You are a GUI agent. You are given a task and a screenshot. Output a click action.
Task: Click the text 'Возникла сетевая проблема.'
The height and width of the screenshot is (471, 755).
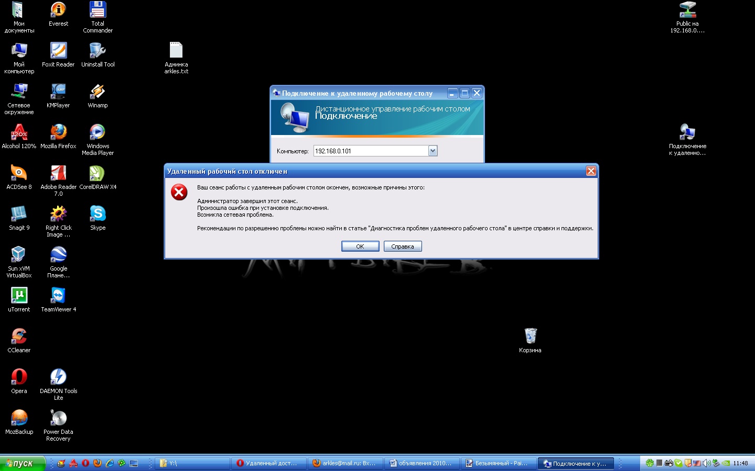pyautogui.click(x=235, y=215)
